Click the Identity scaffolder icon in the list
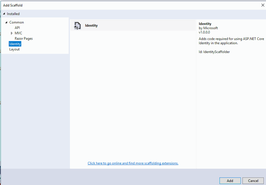 (77, 26)
